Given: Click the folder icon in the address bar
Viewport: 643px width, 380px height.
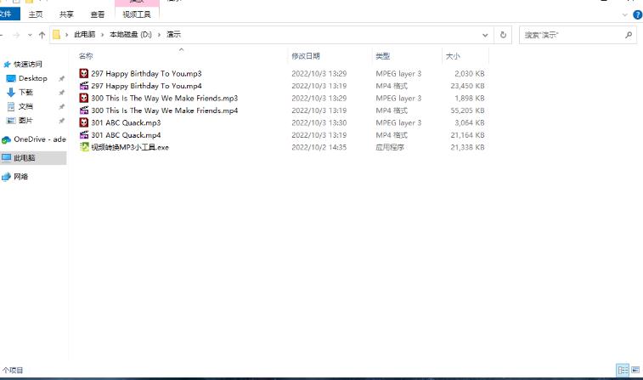Looking at the screenshot, I should tap(57, 35).
